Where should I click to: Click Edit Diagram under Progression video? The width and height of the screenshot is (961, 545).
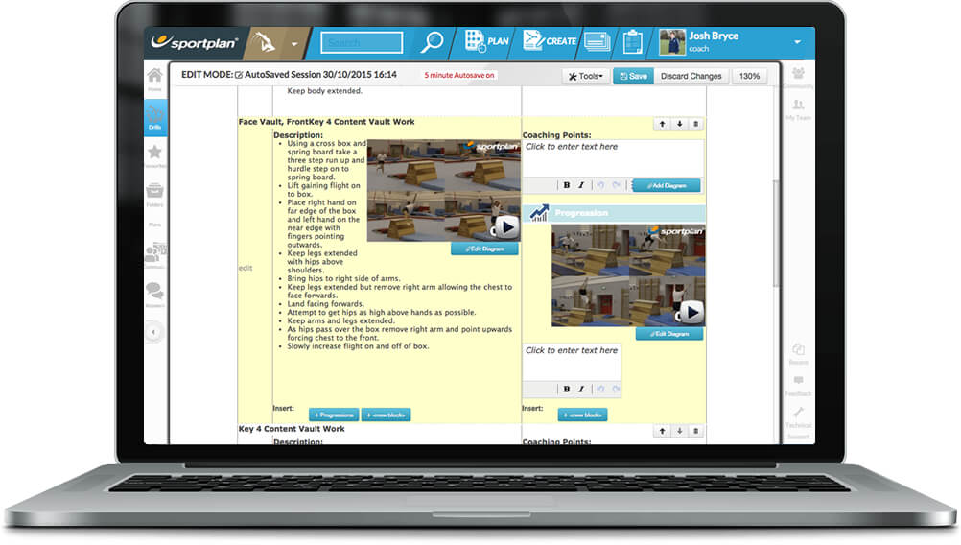(669, 334)
